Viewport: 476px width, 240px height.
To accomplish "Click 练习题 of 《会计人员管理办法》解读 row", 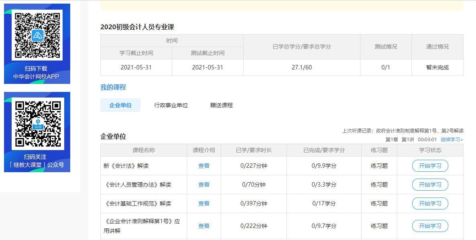I will tap(379, 185).
